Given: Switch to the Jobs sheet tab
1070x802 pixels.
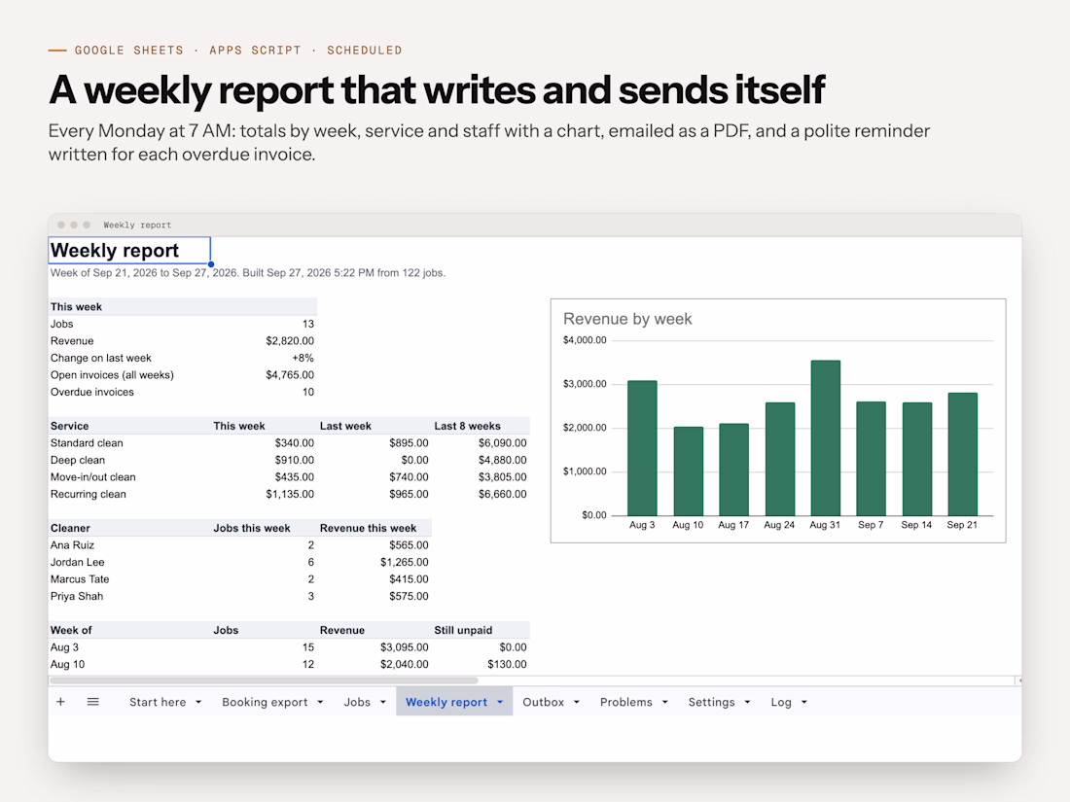Looking at the screenshot, I should (x=357, y=703).
